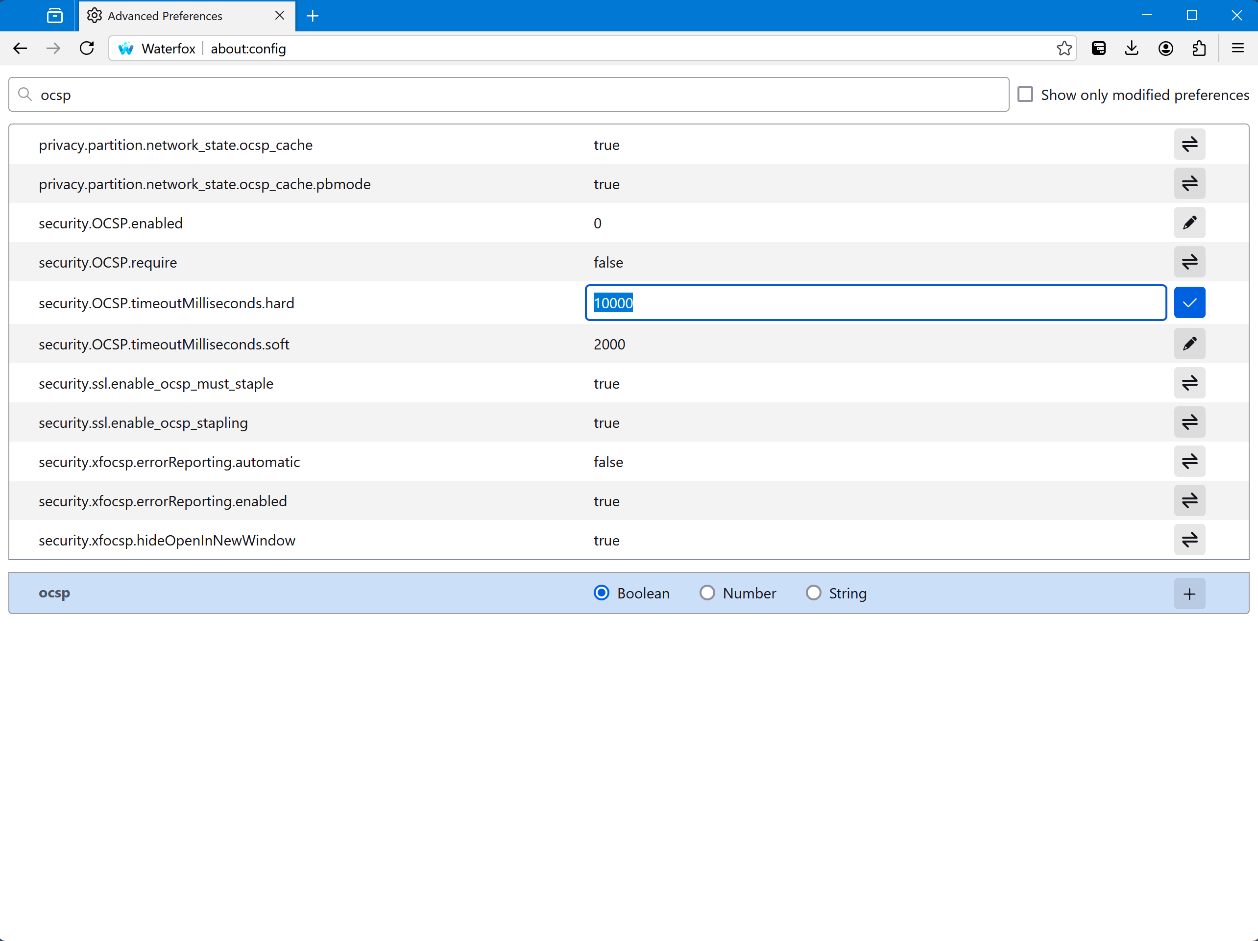
Task: Click the reset icon for privacy.partition.network_state.ocsp_cache
Action: pos(1190,144)
